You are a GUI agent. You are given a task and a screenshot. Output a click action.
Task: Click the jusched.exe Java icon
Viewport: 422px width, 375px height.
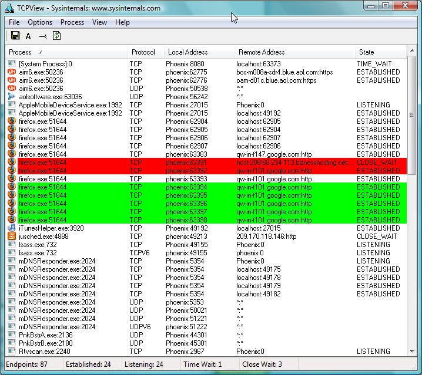12,236
